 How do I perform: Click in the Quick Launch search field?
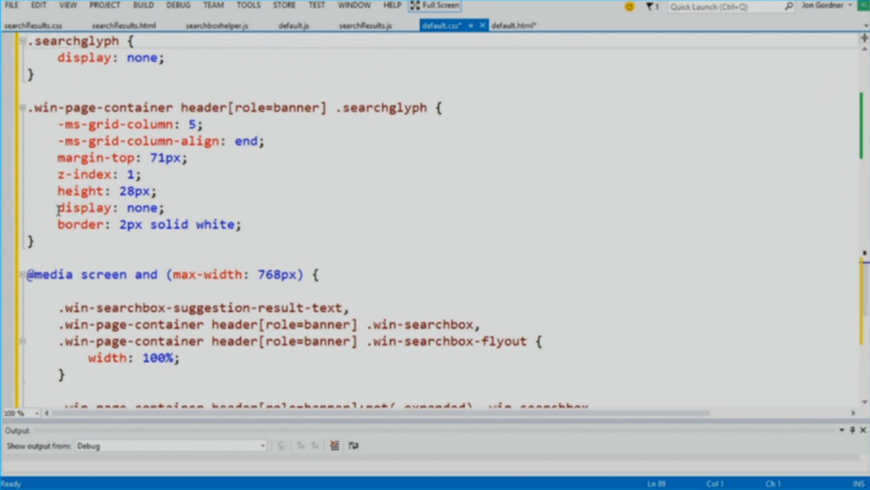tap(726, 7)
